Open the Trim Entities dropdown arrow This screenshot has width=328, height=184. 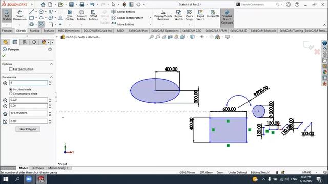click(70, 25)
